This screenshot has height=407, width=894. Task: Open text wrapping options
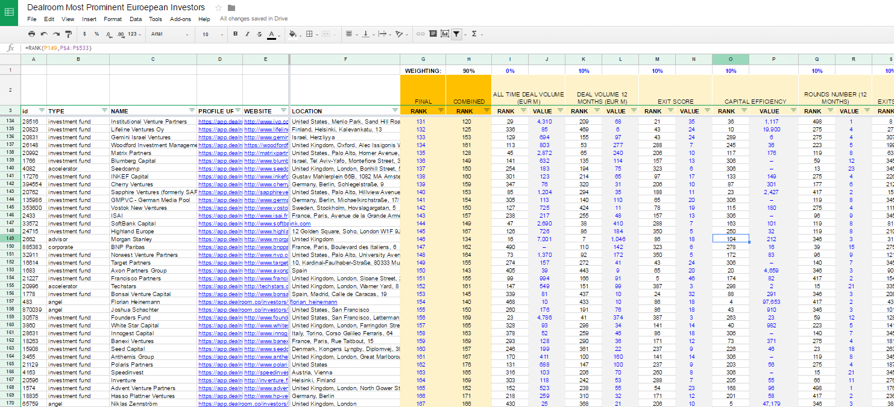pos(383,34)
